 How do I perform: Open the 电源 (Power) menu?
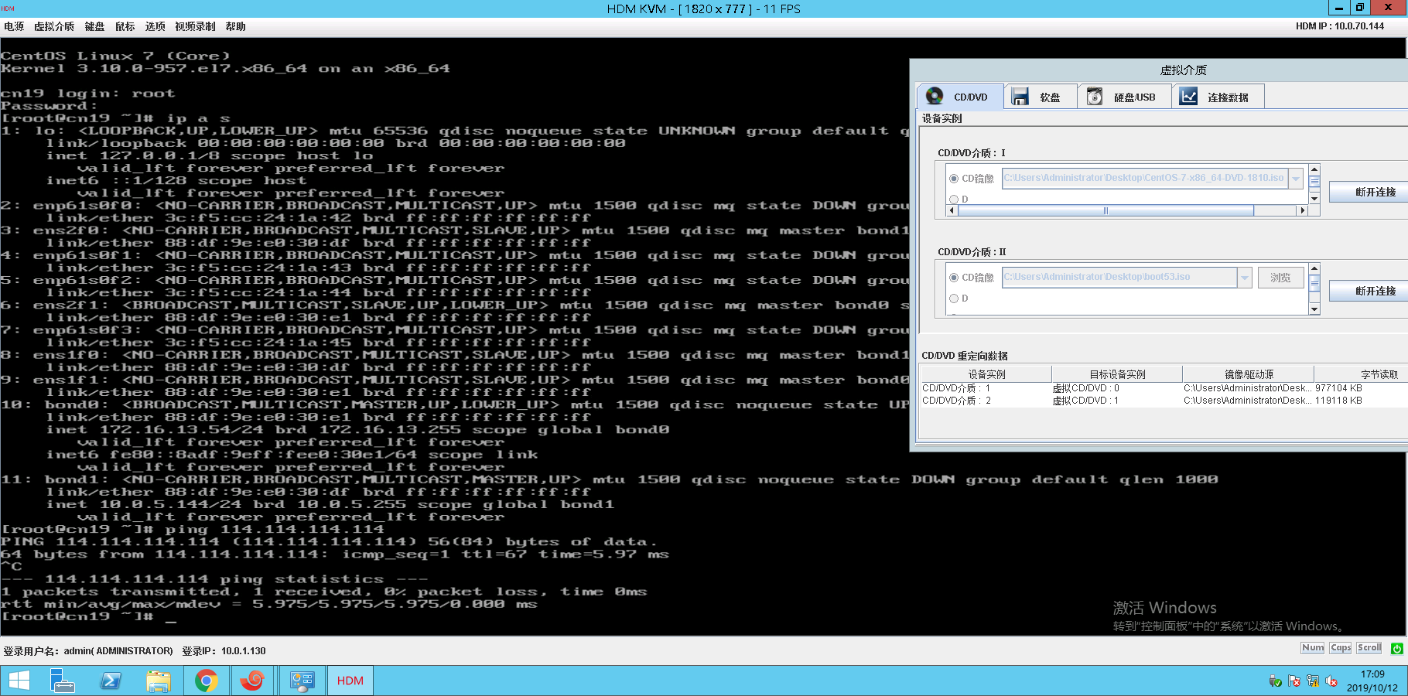[x=14, y=26]
